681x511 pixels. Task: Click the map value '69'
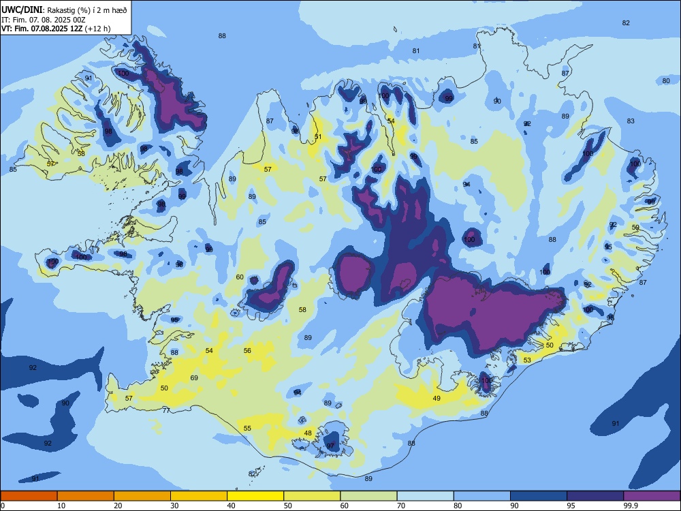194,377
